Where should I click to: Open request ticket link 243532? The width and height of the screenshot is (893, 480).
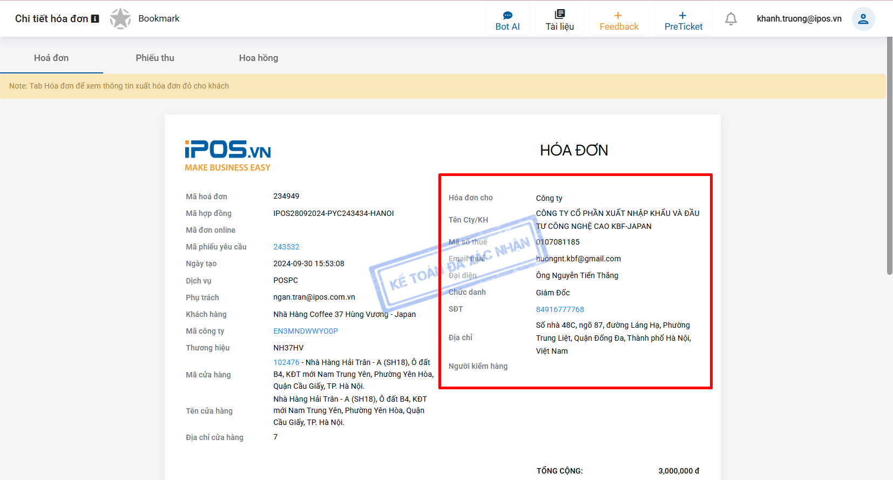[x=286, y=247]
